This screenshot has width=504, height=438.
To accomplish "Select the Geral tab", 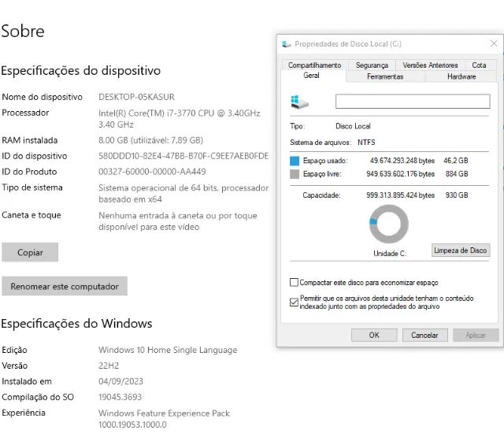I will 311,76.
